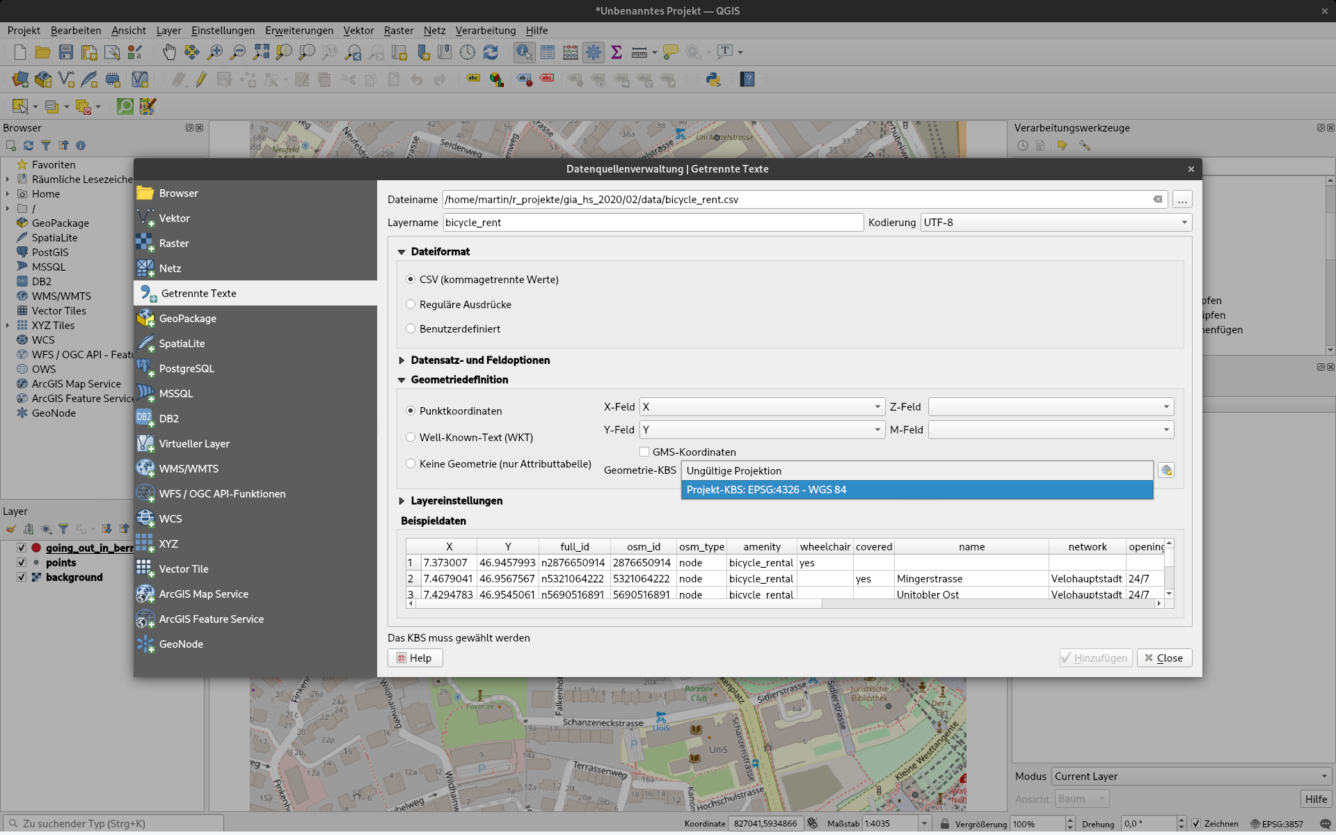The image size is (1336, 835).
Task: Open PostgreSQL source in sidebar
Action: point(186,369)
